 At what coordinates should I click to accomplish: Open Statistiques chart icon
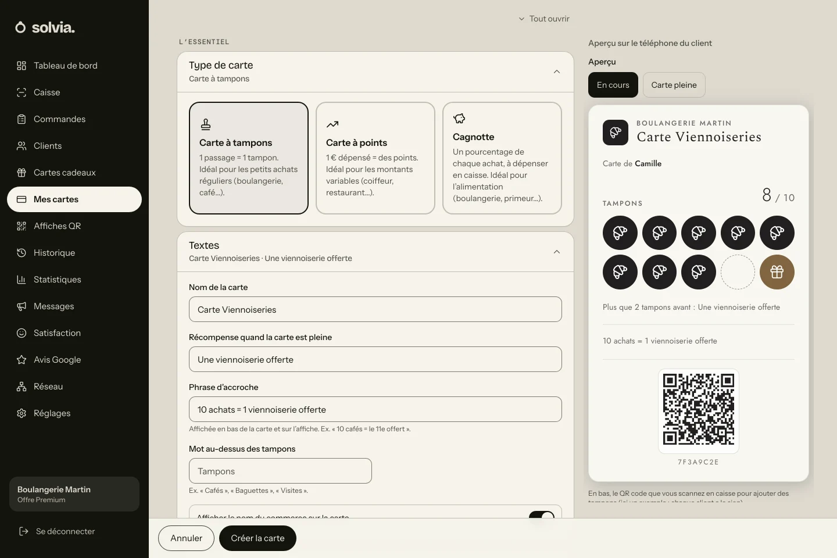tap(22, 280)
